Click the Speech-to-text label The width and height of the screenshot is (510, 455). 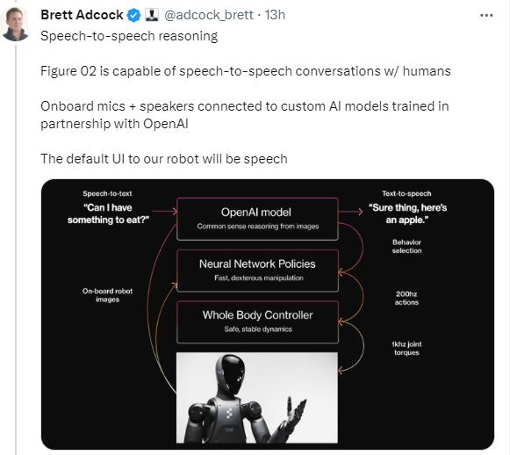click(107, 193)
